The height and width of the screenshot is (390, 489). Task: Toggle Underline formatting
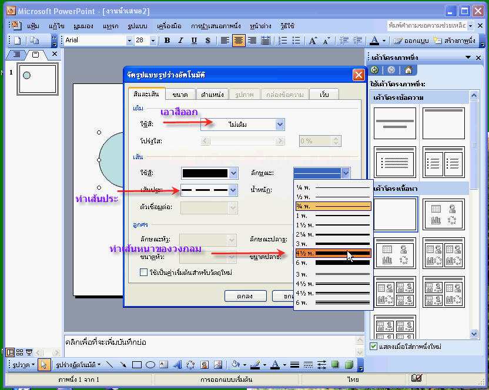pos(194,41)
